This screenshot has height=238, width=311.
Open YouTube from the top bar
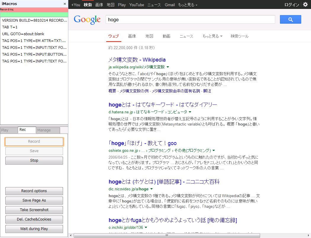pyautogui.click(x=136, y=5)
